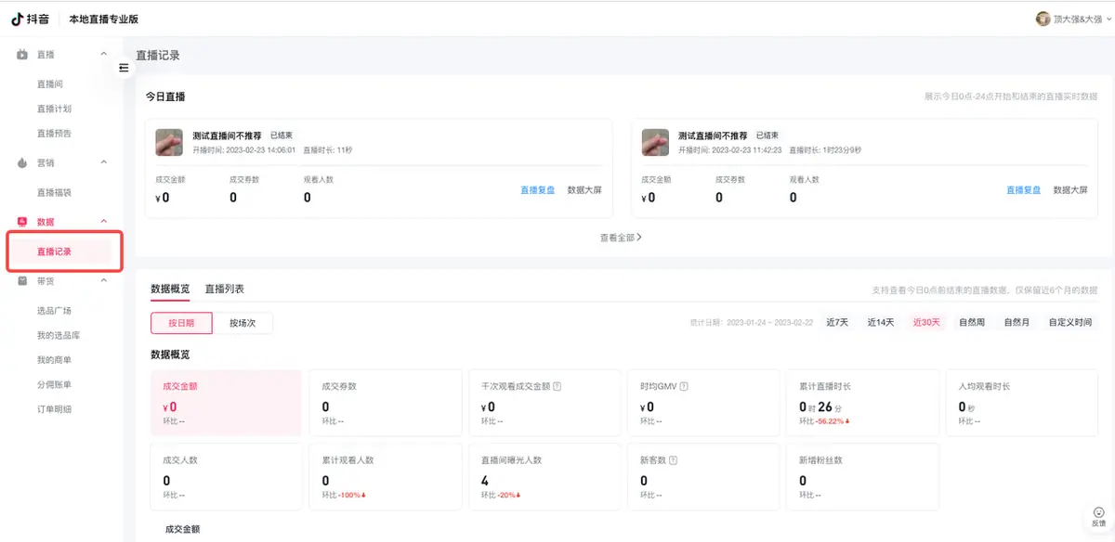Collapse the 营销 sidebar group chevron
Screen dimensions: 1115x542
(104, 162)
